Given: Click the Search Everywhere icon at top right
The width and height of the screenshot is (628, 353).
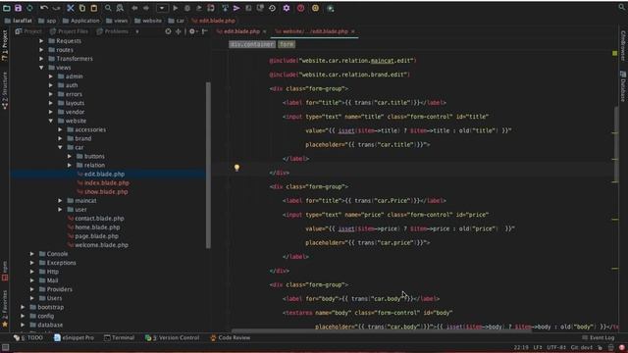Looking at the screenshot, I should click(622, 7).
